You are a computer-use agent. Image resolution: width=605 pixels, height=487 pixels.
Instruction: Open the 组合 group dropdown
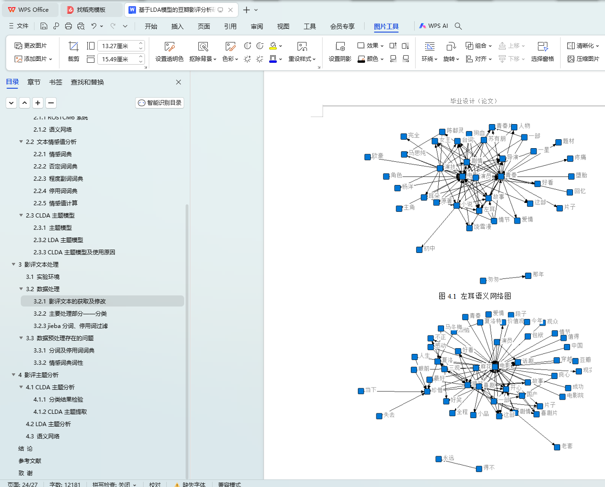479,46
